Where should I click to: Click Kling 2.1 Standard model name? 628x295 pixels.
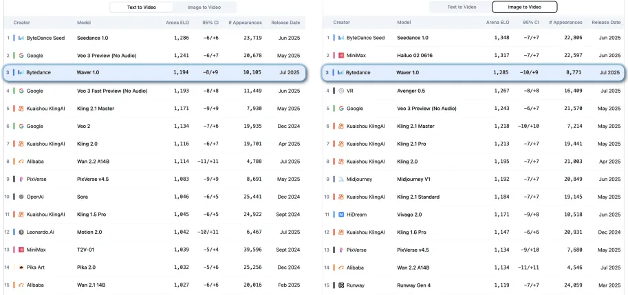point(418,197)
